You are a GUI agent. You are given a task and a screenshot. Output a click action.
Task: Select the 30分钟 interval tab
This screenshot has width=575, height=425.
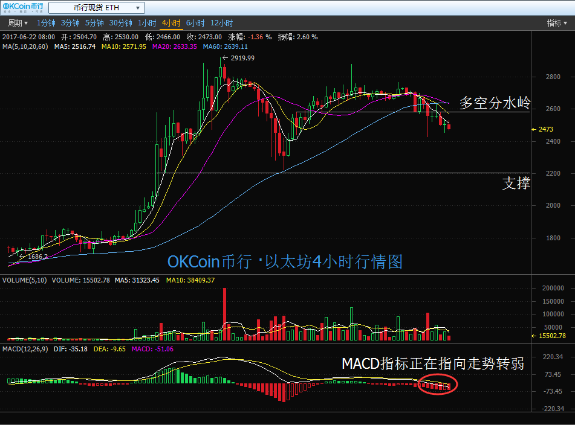pos(121,23)
